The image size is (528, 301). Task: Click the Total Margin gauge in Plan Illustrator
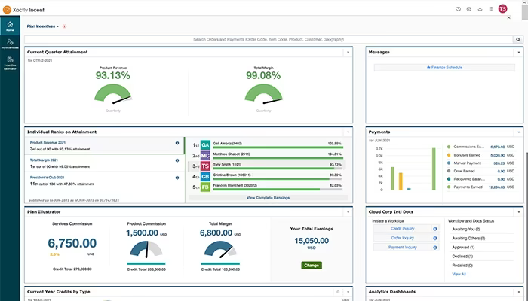(x=220, y=249)
